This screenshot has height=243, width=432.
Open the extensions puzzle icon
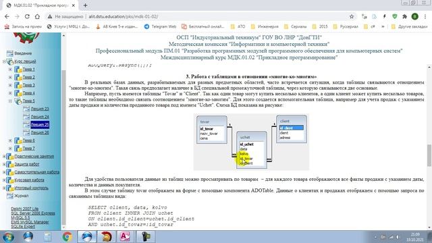tap(404, 16)
